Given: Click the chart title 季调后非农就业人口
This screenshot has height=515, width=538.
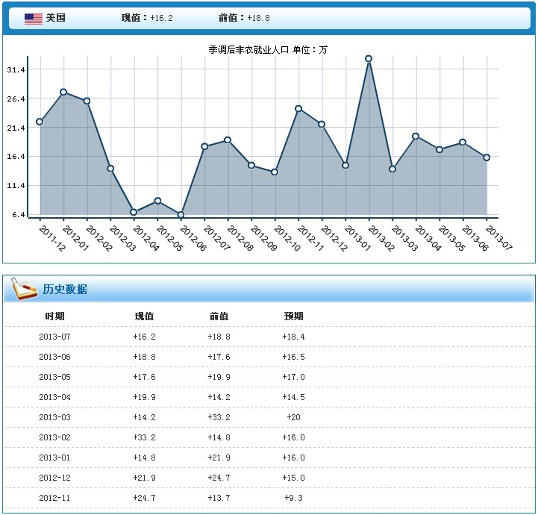Looking at the screenshot, I should 248,50.
